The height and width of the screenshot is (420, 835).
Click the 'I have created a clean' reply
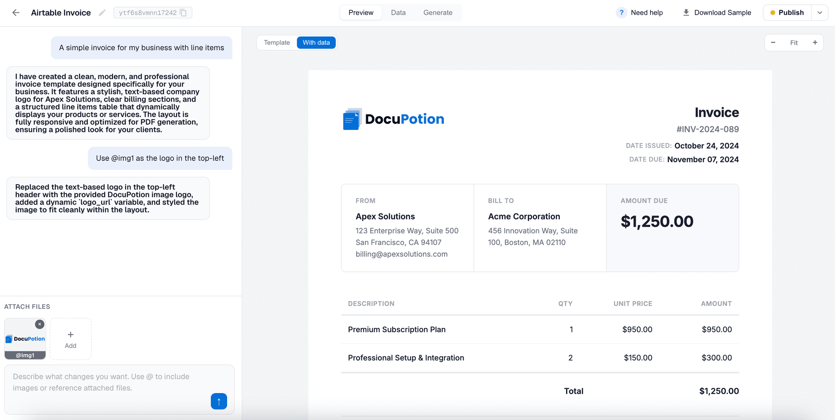108,103
